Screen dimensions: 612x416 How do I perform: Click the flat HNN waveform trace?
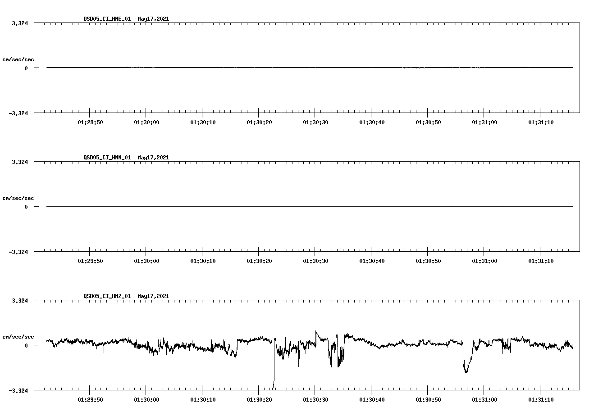[270, 206]
